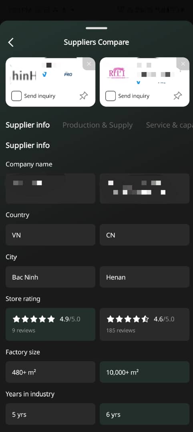The image size is (193, 432).
Task: Select the 10,000+ m² factory size cell
Action: (145, 372)
